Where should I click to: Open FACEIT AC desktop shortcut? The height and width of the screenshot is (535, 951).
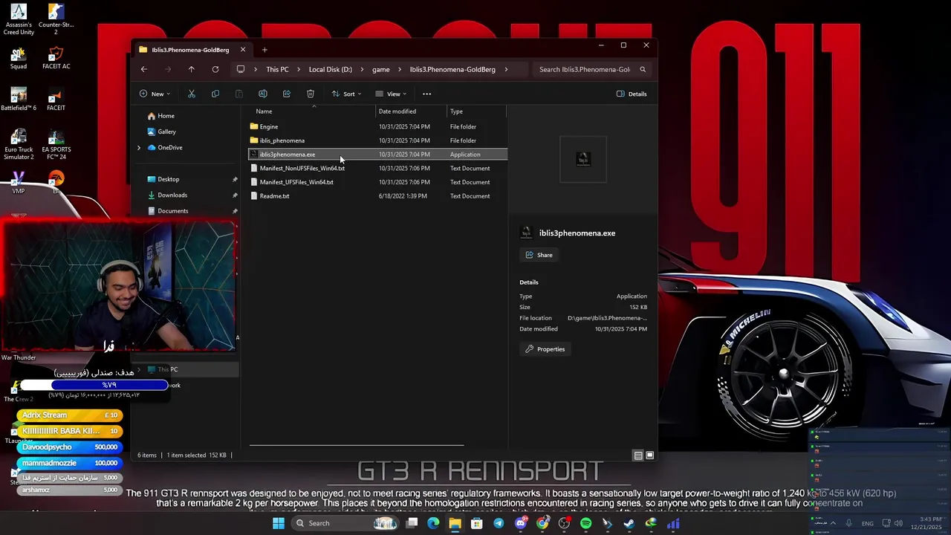tap(56, 58)
